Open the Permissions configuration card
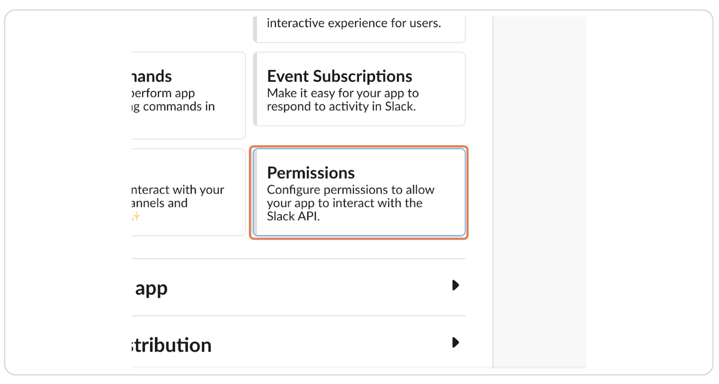Viewport: 719px width, 384px height. pos(358,193)
